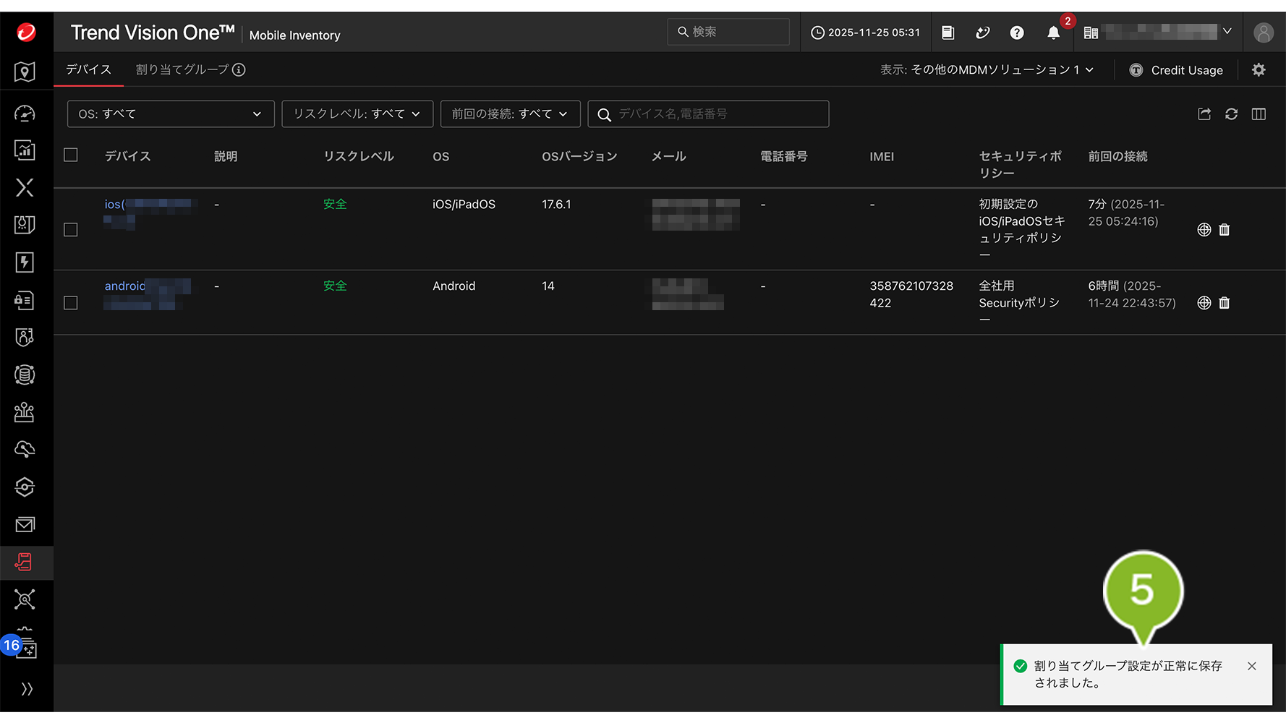Select the iOS device row checkbox
The image size is (1286, 723).
[71, 230]
